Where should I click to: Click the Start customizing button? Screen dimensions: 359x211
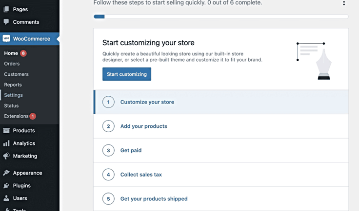127,74
